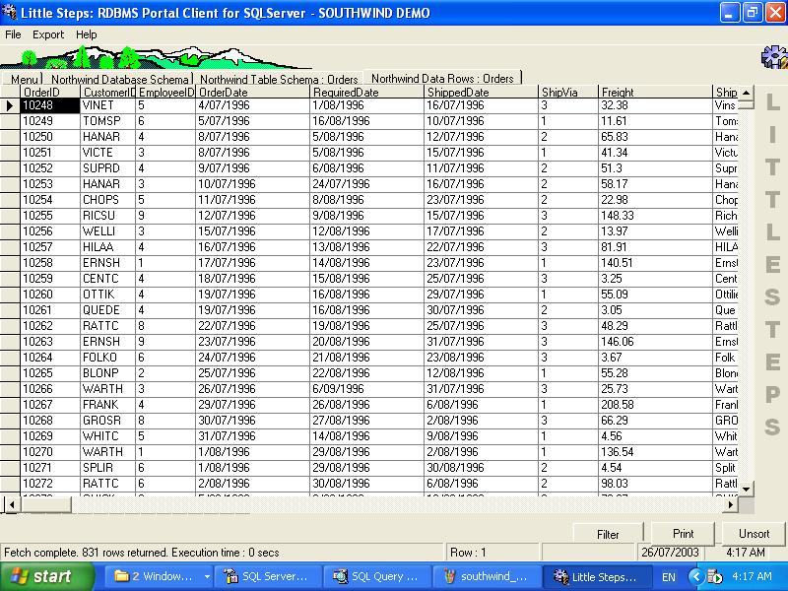Viewport: 788px width, 591px height.
Task: Switch to the Menu tab
Action: (x=23, y=79)
